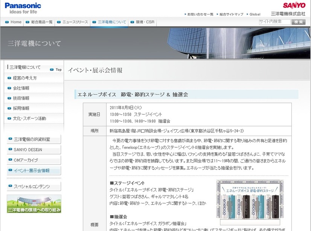Click the arrow icon beside Top
311x231 pixels.
pos(52,70)
